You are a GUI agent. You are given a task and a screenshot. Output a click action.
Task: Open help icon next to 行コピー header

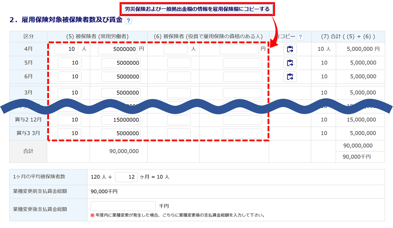tap(300, 37)
